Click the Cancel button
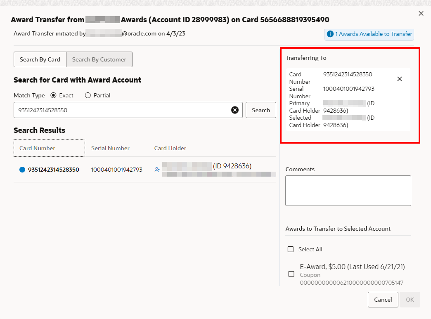 383,300
